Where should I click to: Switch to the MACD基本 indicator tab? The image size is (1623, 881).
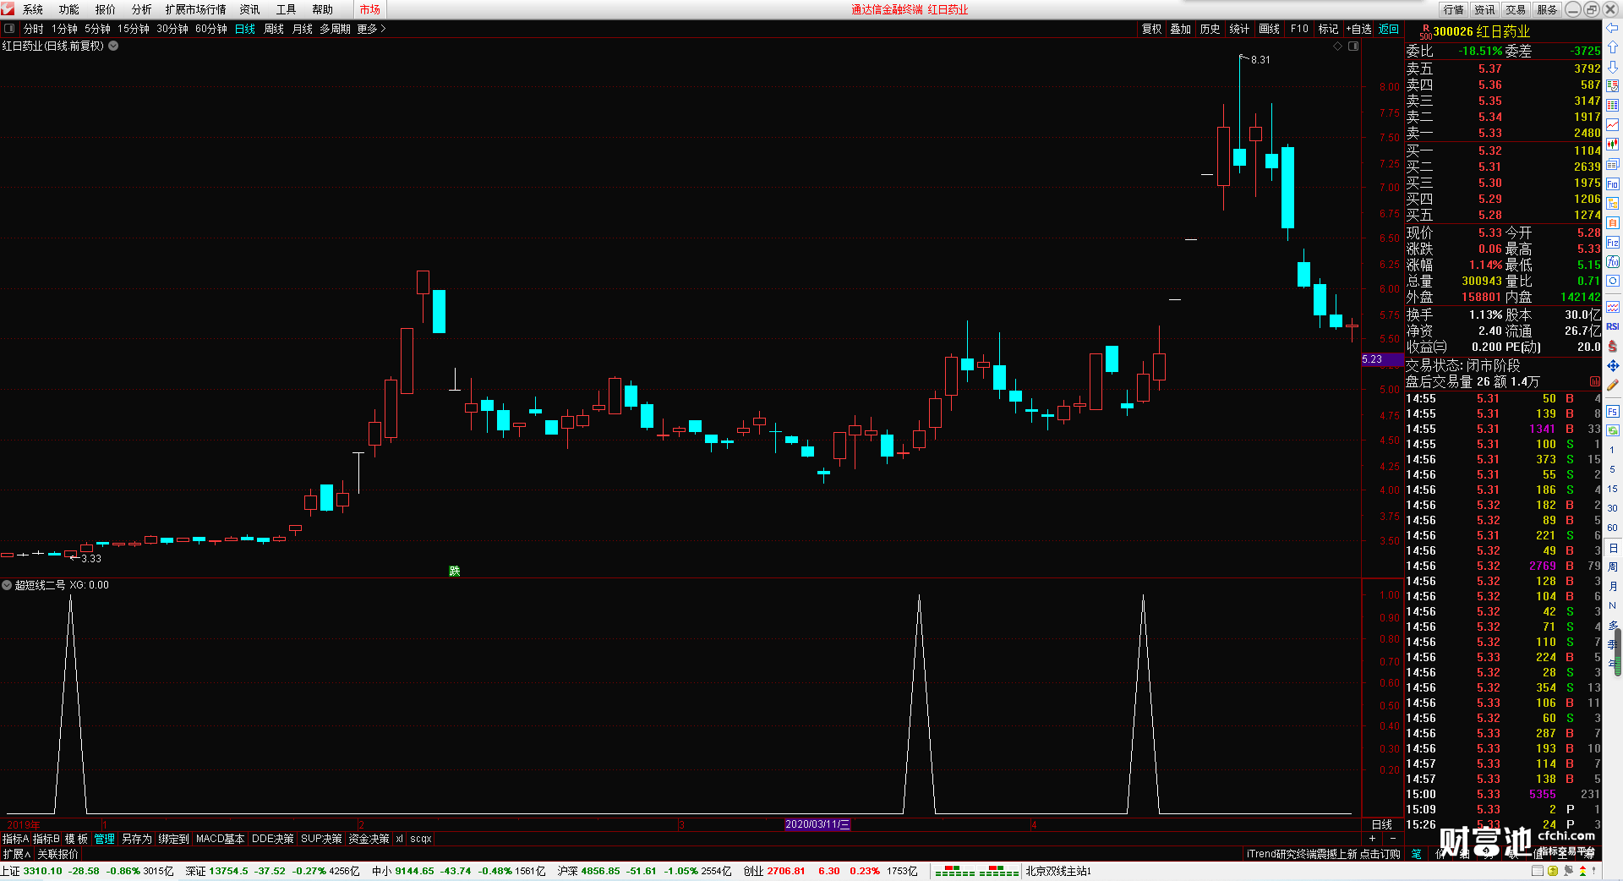(x=220, y=839)
